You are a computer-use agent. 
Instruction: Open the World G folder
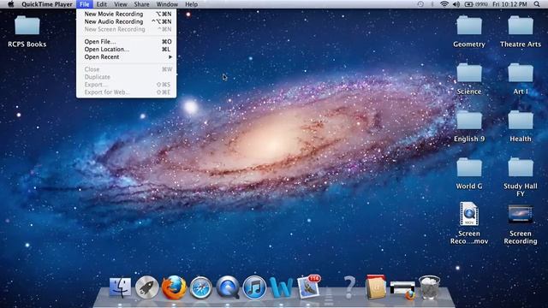coord(469,174)
